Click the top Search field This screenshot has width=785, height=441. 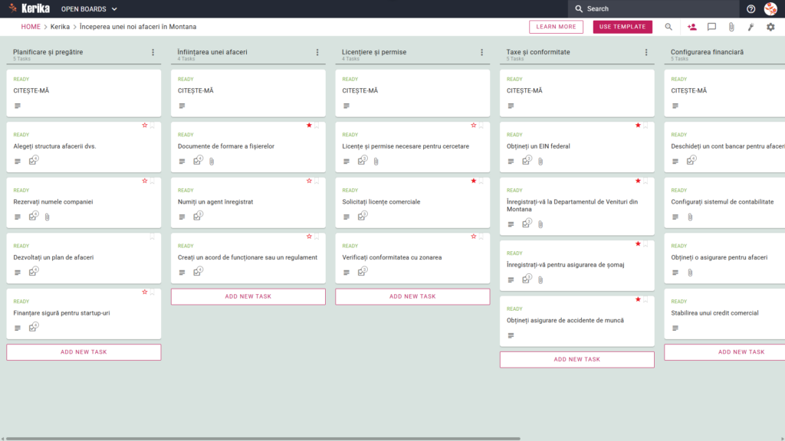[x=653, y=8]
